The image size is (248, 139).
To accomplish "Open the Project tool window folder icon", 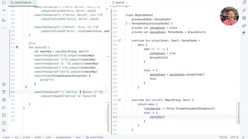I will click(4, 3).
